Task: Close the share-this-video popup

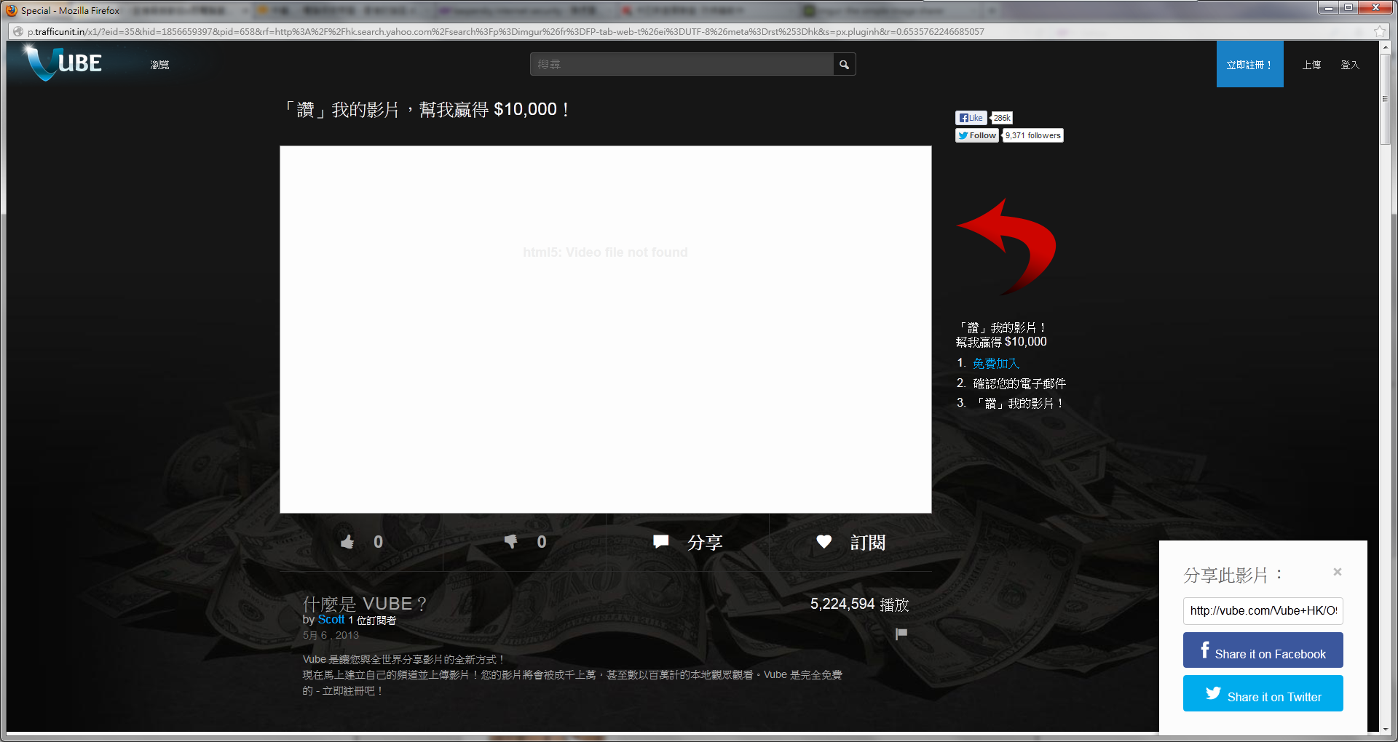Action: pos(1338,572)
